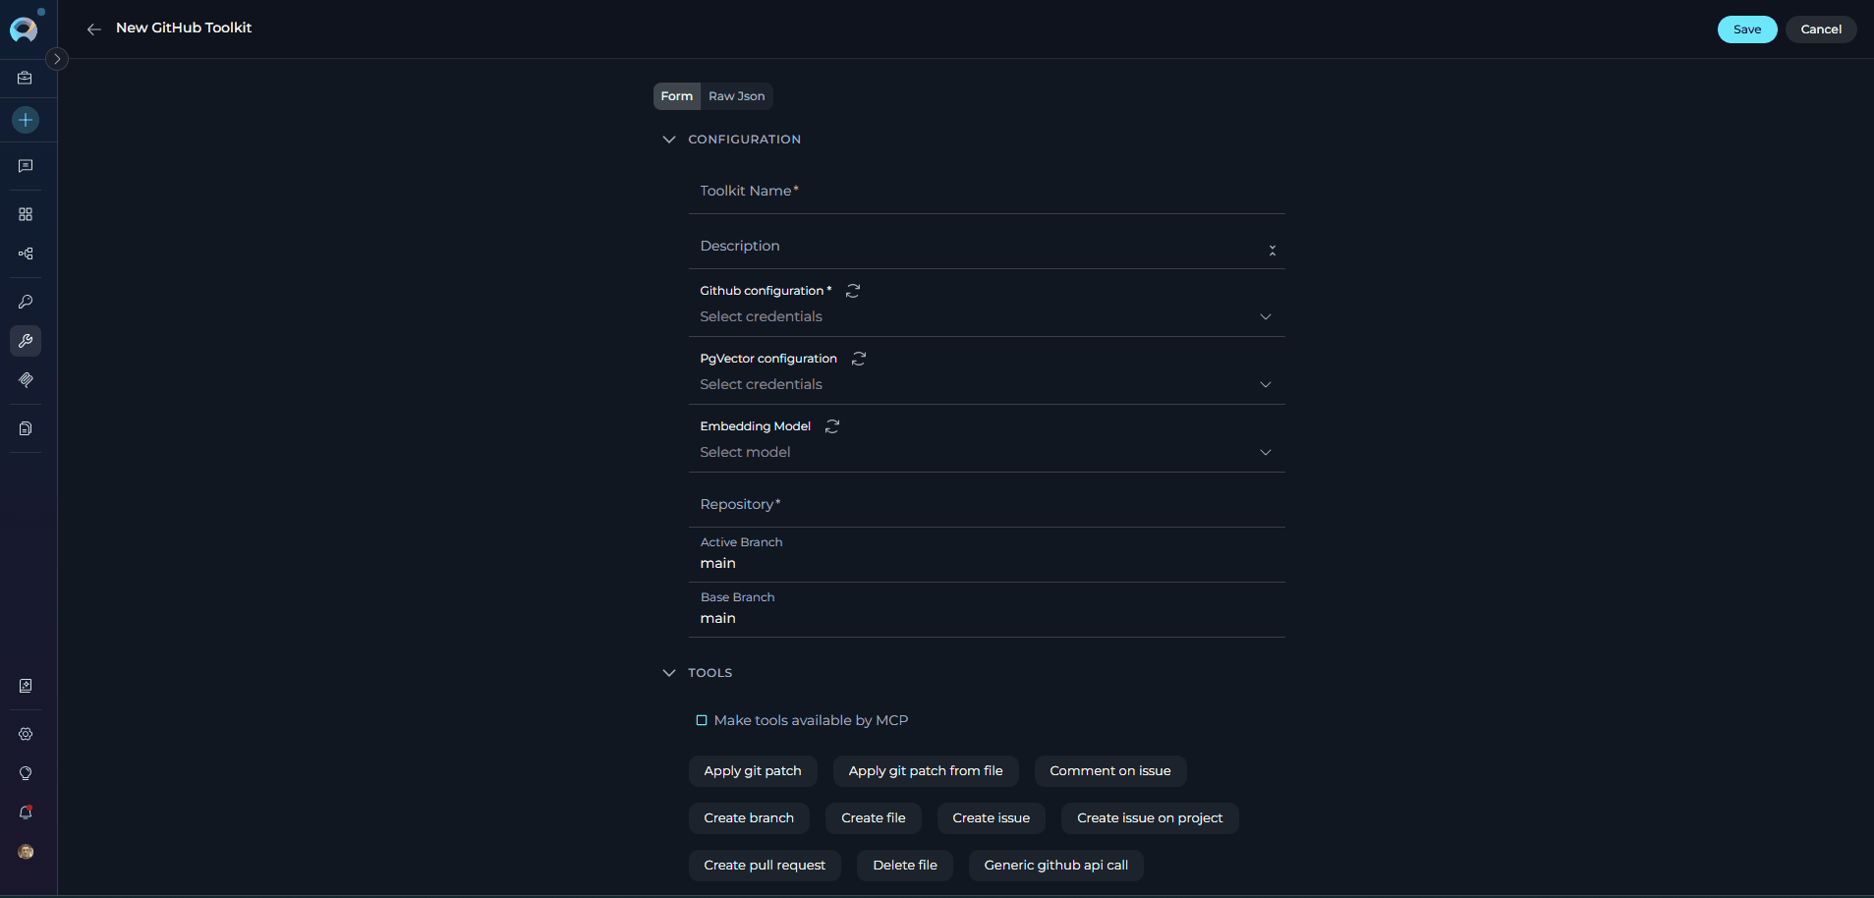The height and width of the screenshot is (898, 1874).
Task: Save the new GitHub toolkit
Action: [1747, 29]
